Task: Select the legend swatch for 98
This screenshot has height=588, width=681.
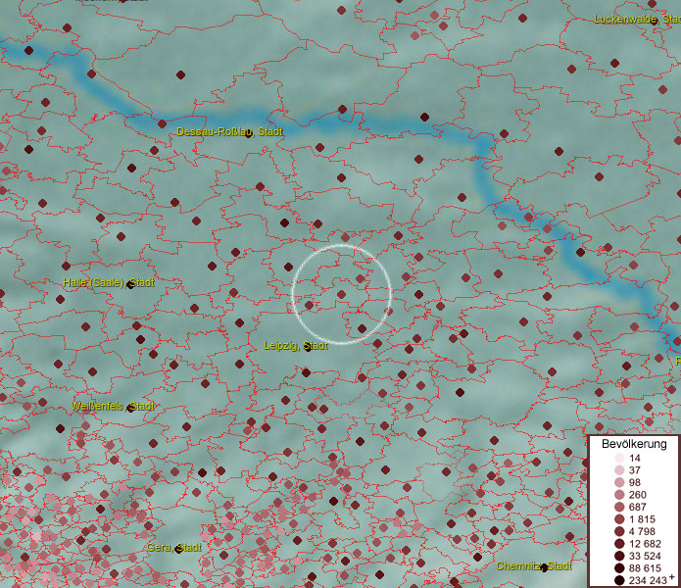Action: click(x=619, y=482)
